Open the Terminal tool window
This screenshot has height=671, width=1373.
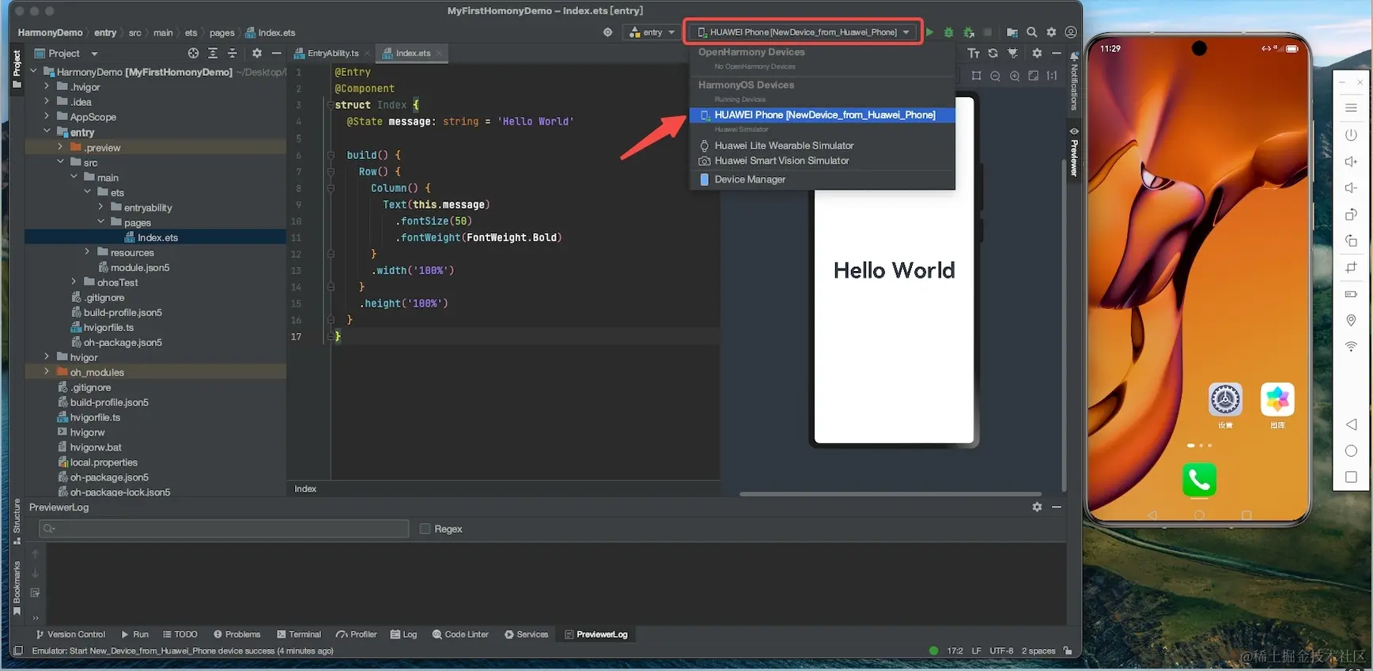click(299, 635)
